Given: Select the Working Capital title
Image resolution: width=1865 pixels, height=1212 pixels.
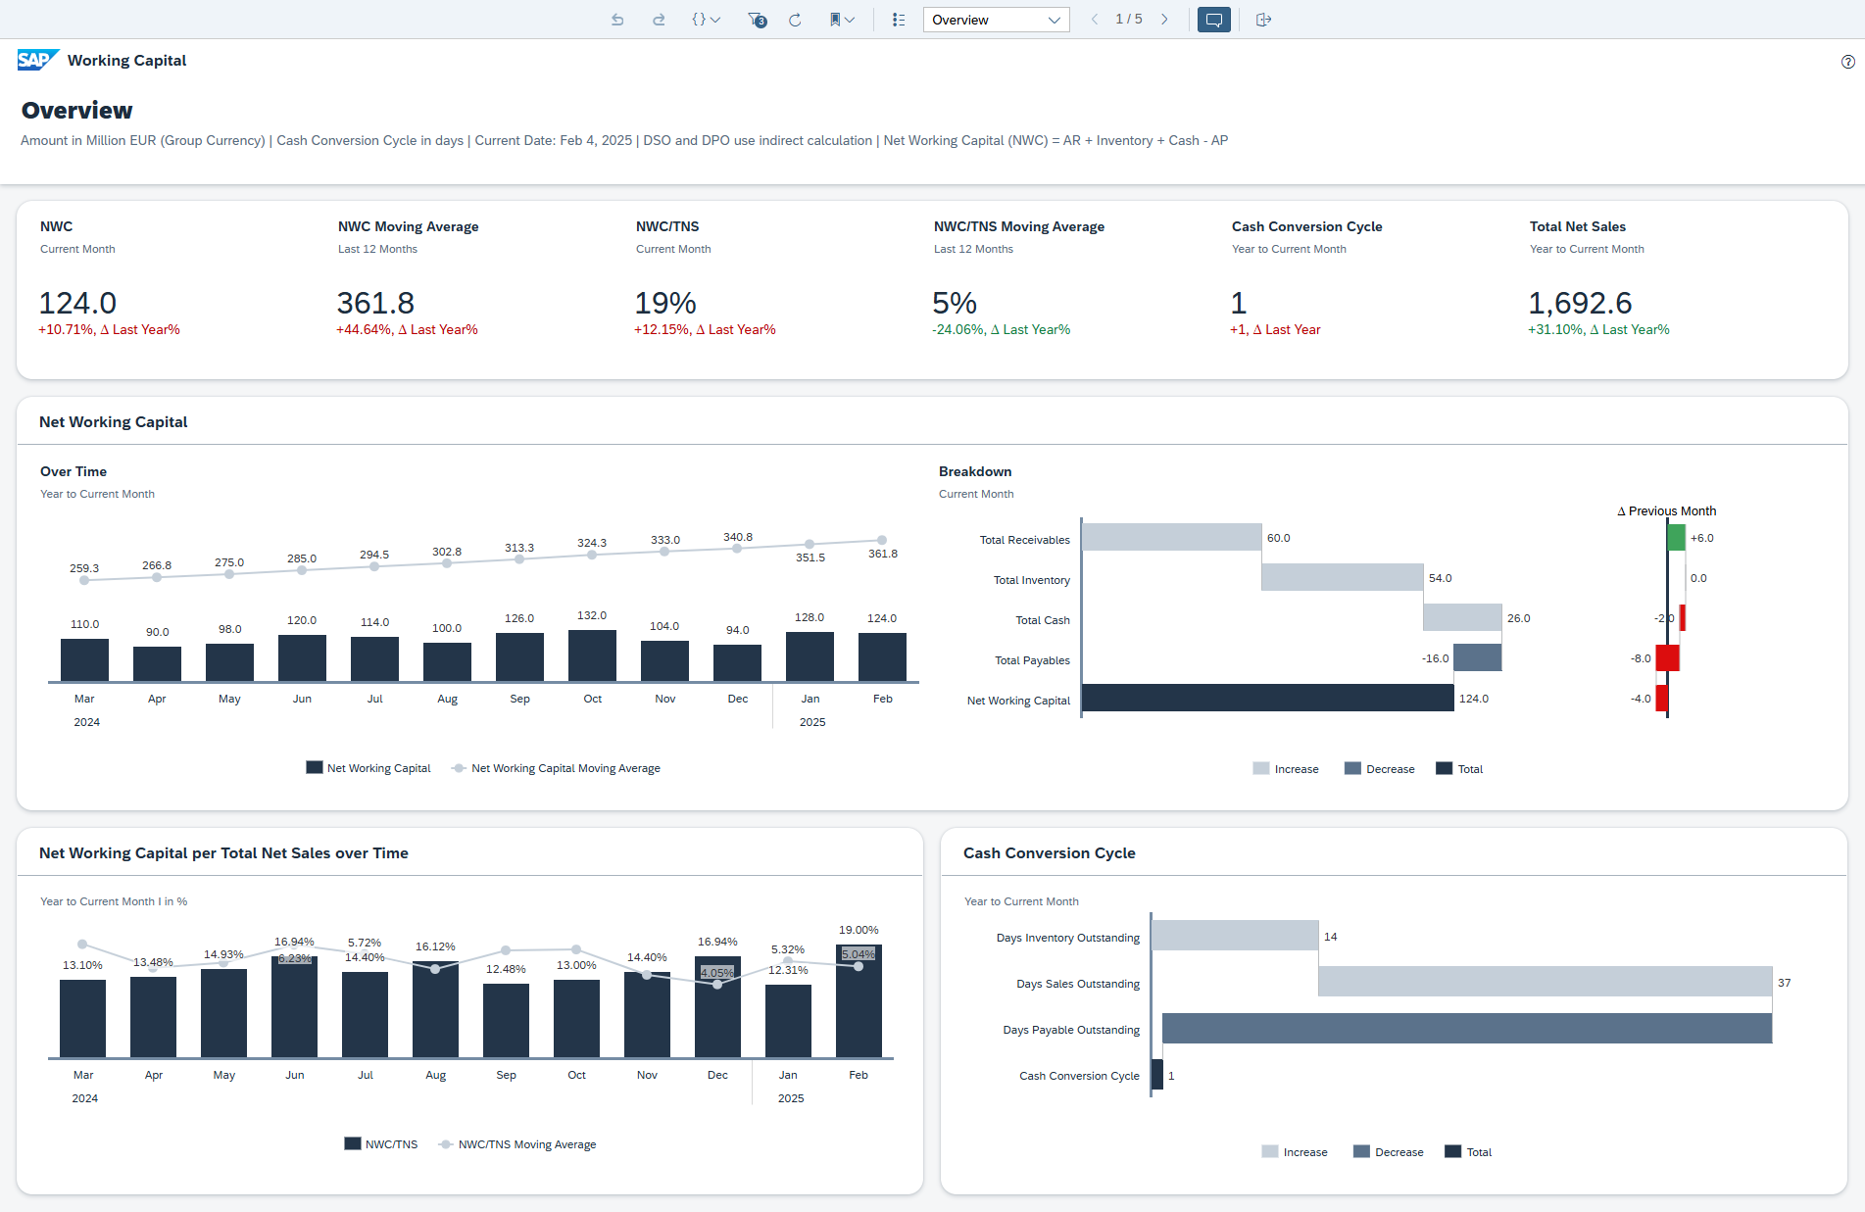Looking at the screenshot, I should point(126,60).
